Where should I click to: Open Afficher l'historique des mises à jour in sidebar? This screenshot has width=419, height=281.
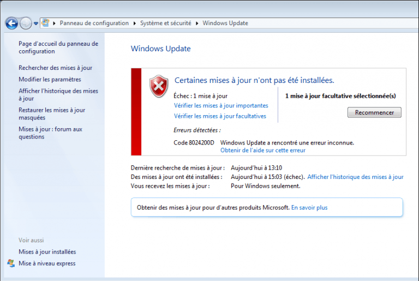tap(58, 94)
